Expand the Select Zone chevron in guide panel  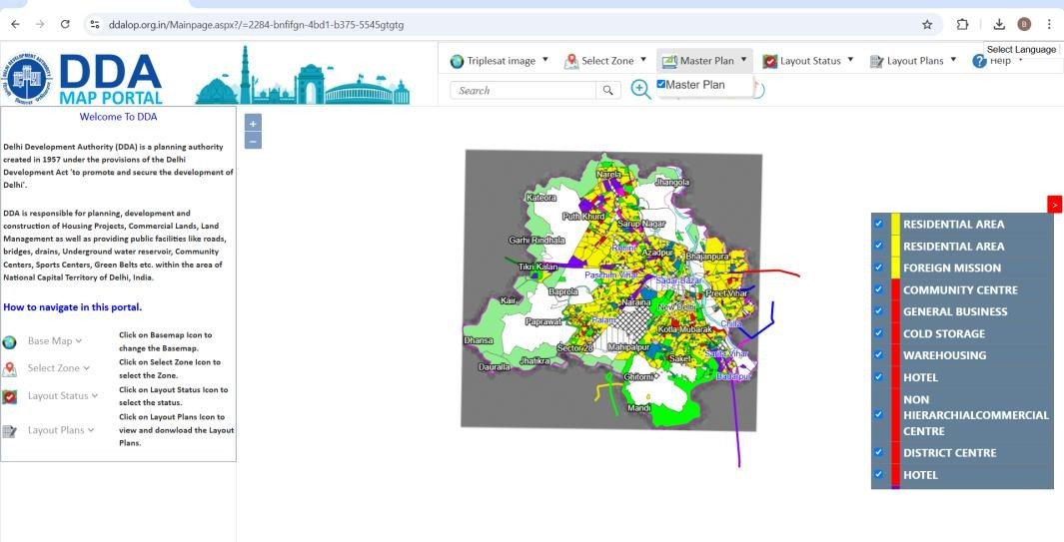[x=86, y=368]
